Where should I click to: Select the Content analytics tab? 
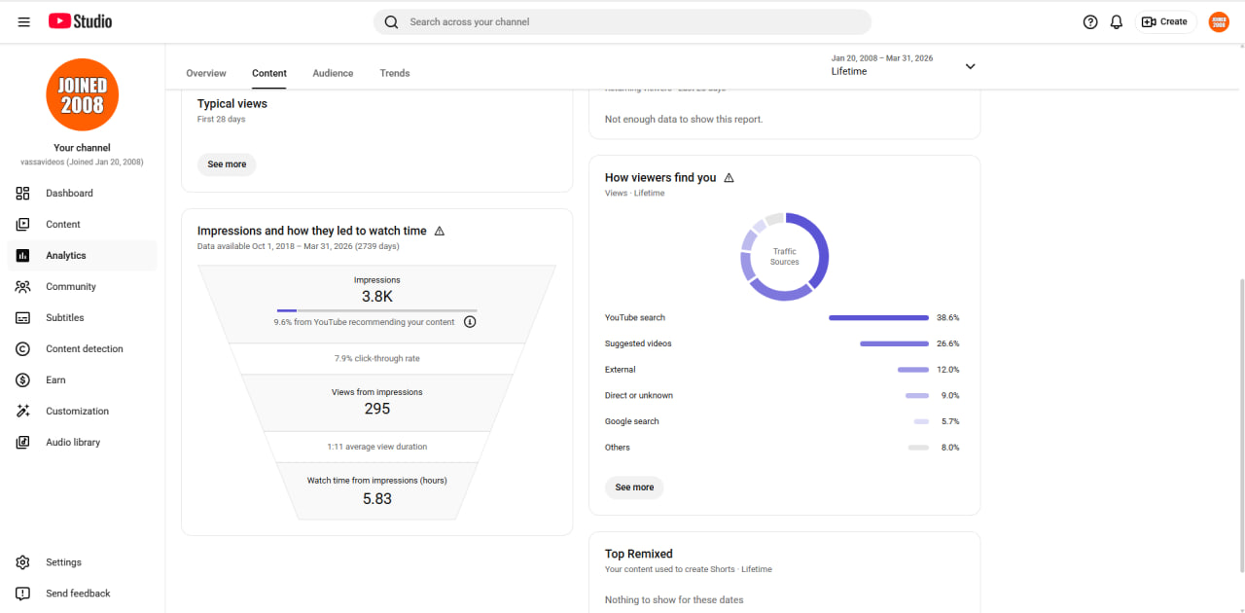[x=269, y=73]
